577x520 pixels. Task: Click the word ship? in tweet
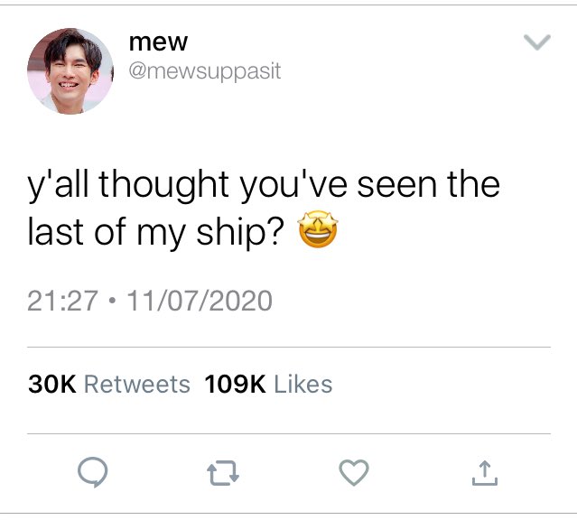coord(240,233)
